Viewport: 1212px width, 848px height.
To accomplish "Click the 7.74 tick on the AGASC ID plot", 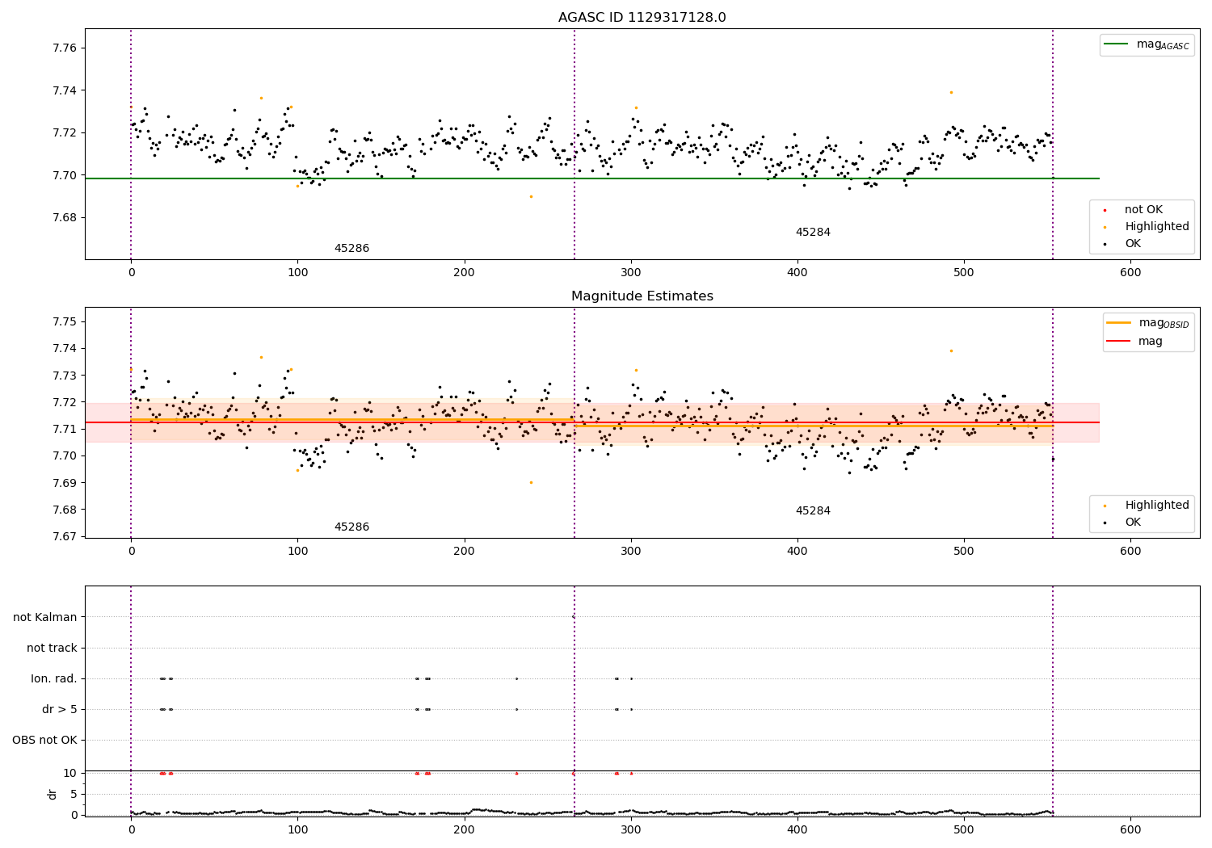I will [63, 91].
